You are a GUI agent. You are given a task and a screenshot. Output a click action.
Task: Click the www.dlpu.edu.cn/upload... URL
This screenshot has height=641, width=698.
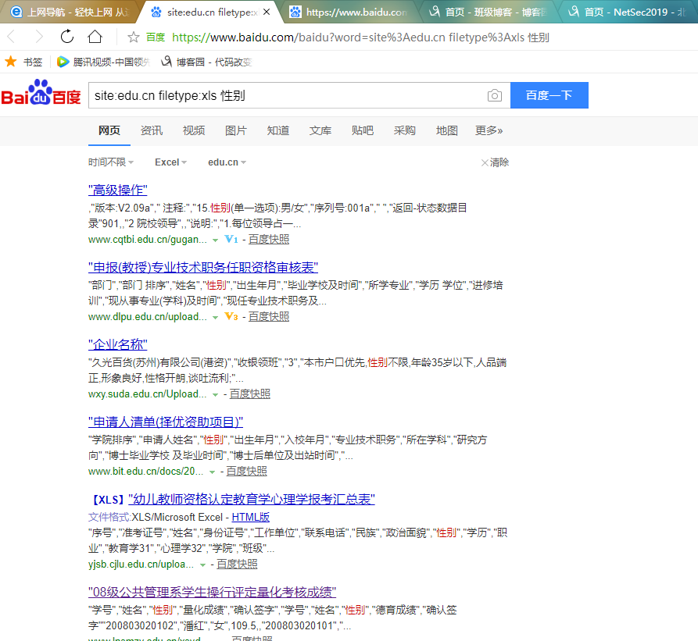coord(148,316)
